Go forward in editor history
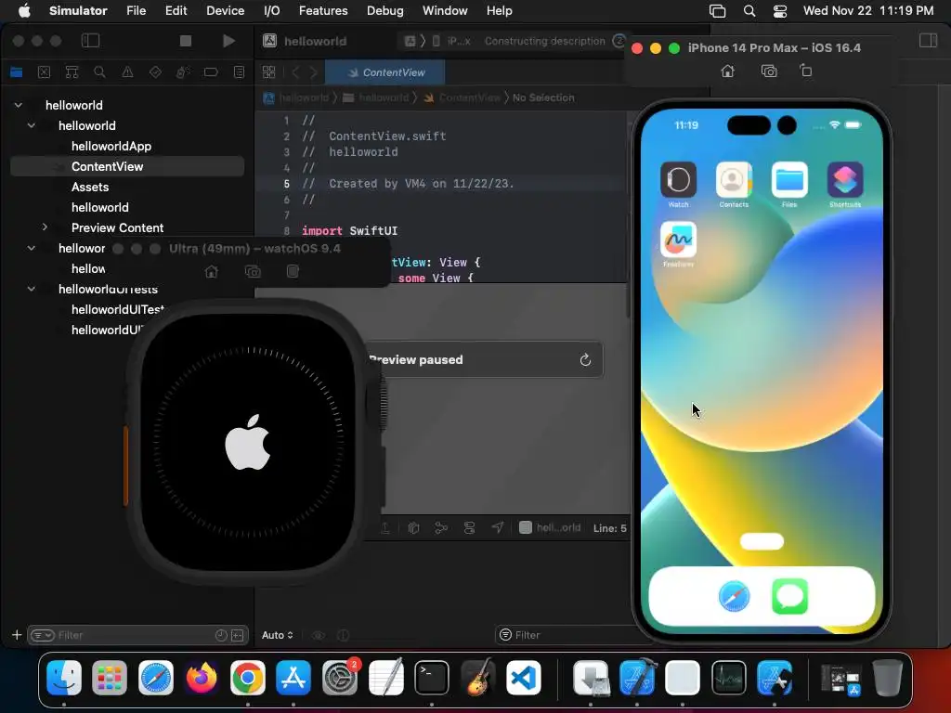 tap(314, 72)
